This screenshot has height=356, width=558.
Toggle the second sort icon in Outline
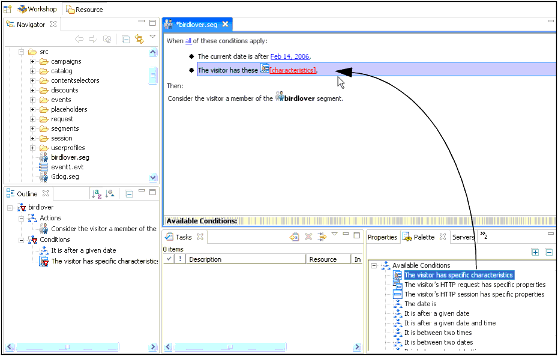point(110,194)
